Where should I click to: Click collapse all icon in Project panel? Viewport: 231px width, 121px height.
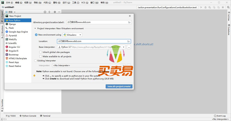point(49,12)
